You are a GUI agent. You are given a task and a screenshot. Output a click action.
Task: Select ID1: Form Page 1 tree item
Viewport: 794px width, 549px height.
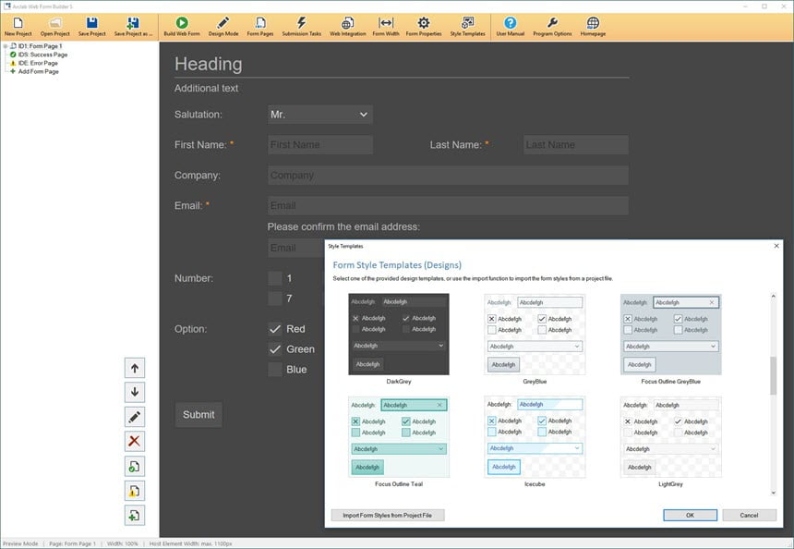(40, 46)
